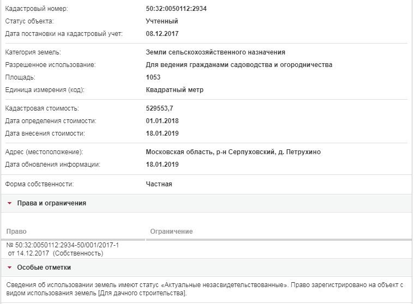Viewport: 414px width, 304px height.
Task: Select the Ограничение column header
Action: point(171,232)
